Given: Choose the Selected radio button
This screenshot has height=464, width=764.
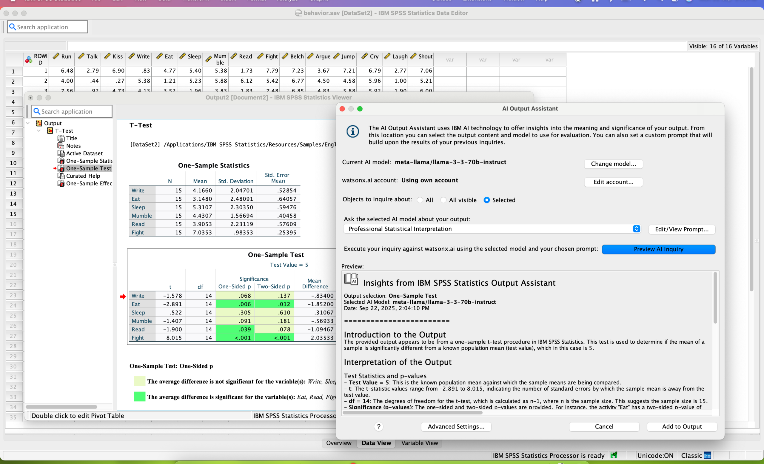Looking at the screenshot, I should click(486, 200).
